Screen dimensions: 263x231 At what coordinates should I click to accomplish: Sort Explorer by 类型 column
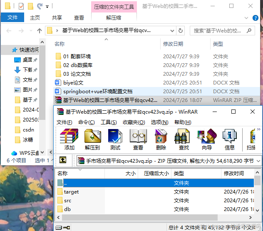(218, 44)
